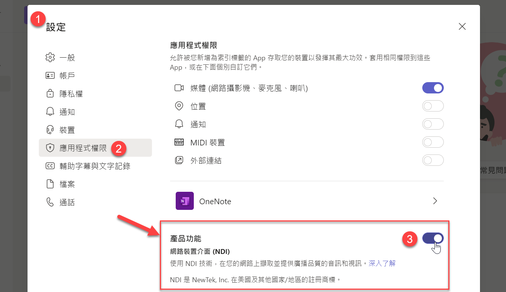The width and height of the screenshot is (506, 292).
Task: Enable the 通知 permission toggle
Action: 433,124
